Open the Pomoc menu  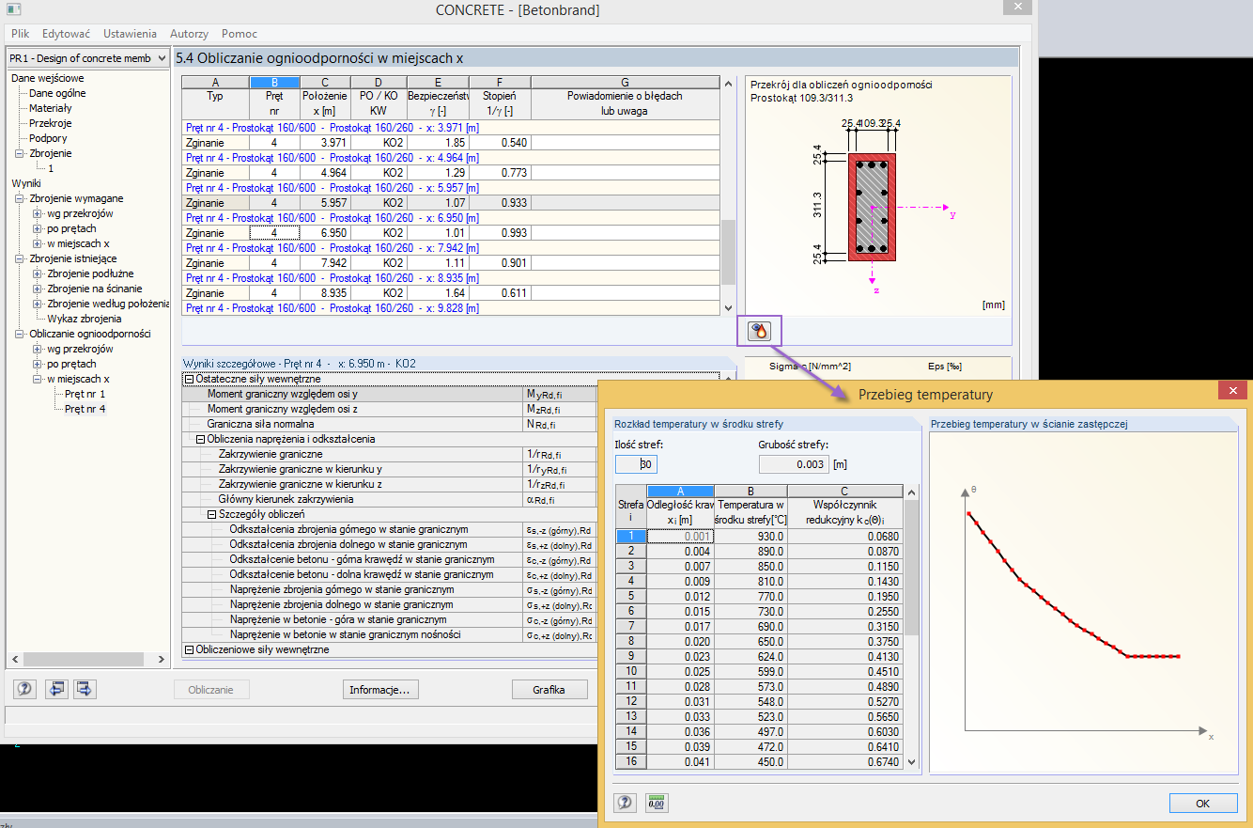tap(240, 33)
